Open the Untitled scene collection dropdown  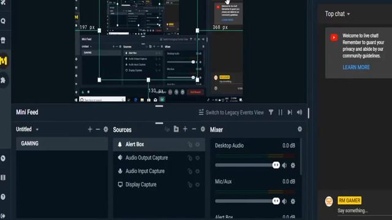tap(27, 129)
